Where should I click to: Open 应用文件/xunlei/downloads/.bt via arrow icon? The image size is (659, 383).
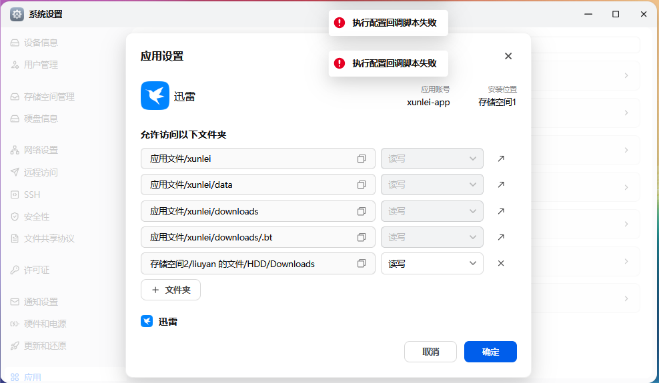(500, 237)
